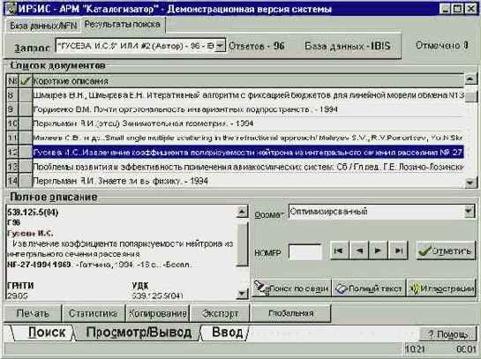Select row 8 Шмырев В.Н. document
This screenshot has width=481, height=359.
248,95
